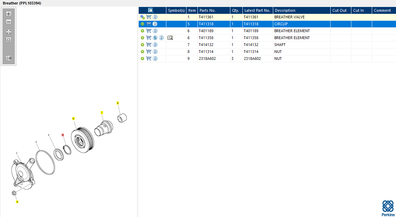
Task: Click 2318A602 in the Parts No. column
Action: (x=208, y=58)
